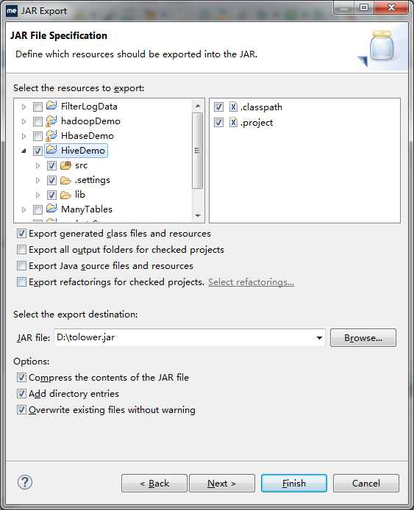Expand the ManyTables project node
This screenshot has height=510, width=414.
(x=24, y=209)
